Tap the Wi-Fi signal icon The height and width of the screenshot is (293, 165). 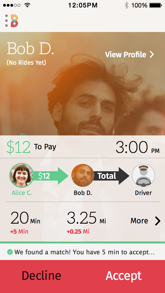click(x=27, y=5)
